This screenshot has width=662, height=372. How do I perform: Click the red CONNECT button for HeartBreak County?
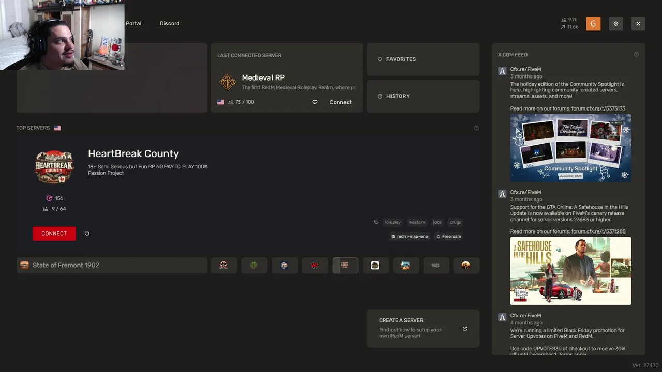tap(54, 234)
